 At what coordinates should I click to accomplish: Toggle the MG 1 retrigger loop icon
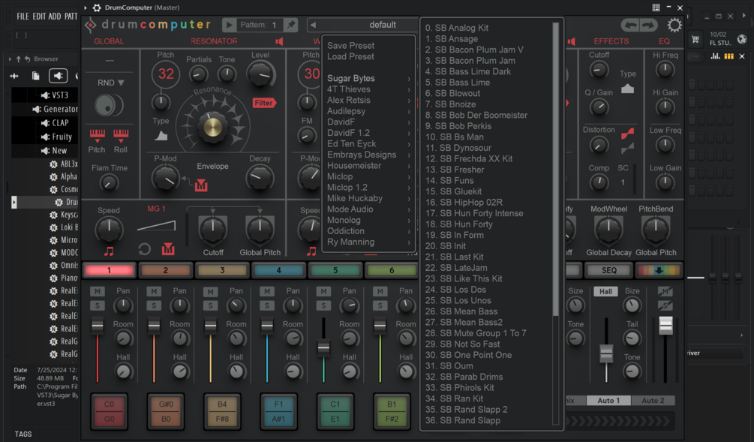(x=144, y=249)
